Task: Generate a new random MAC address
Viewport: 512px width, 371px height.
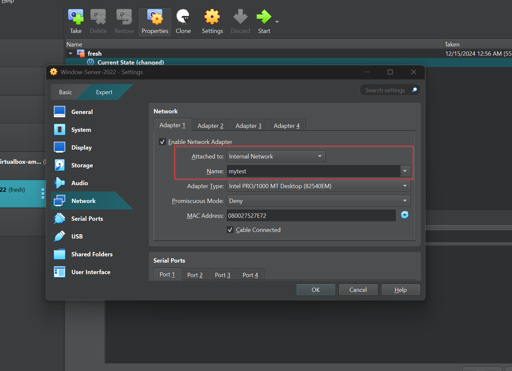Action: click(x=405, y=215)
